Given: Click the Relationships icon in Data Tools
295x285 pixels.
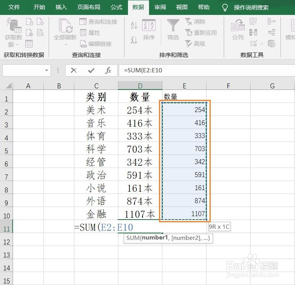Looking at the screenshot, I should pyautogui.click(x=272, y=32).
